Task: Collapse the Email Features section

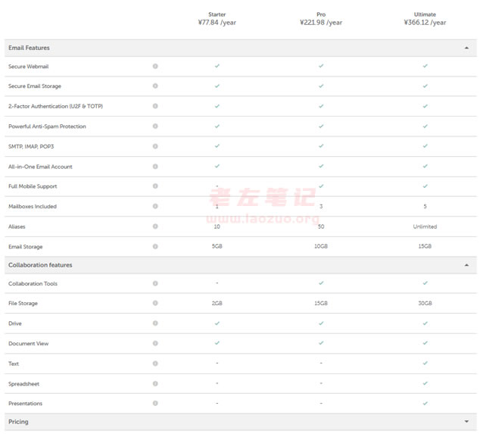Action: click(466, 48)
